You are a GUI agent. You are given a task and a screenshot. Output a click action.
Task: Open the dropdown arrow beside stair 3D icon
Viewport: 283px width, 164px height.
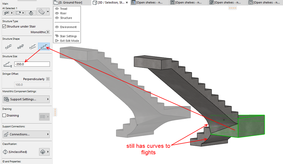(x=48, y=12)
